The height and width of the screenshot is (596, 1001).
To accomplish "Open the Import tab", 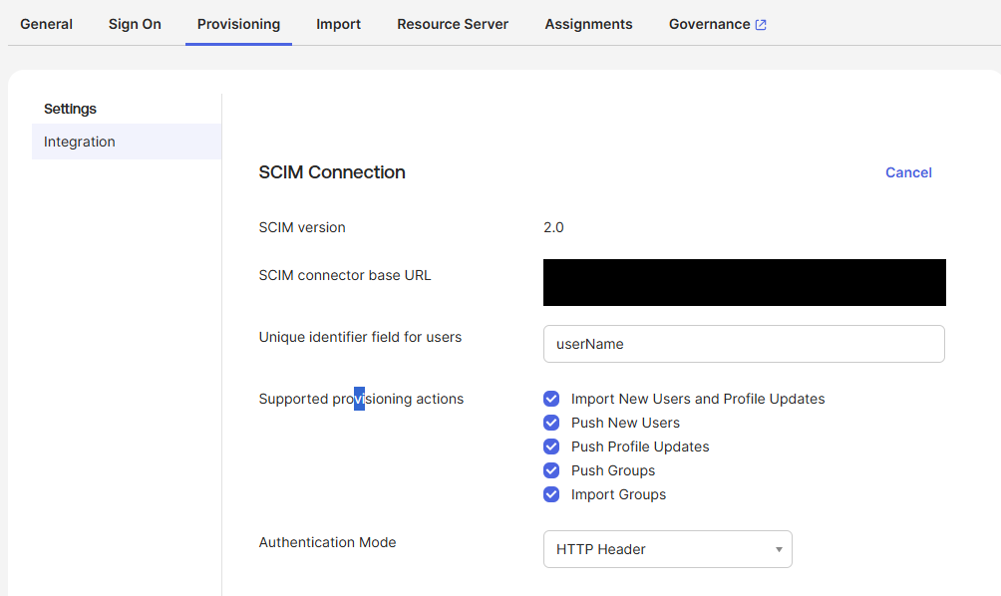I will (338, 24).
